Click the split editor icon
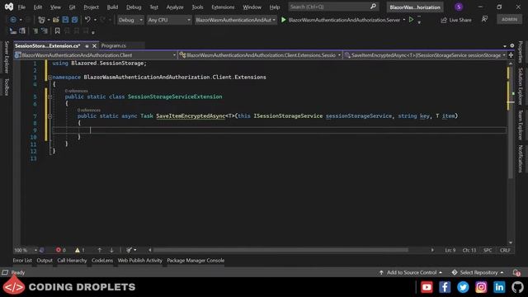 (511, 55)
